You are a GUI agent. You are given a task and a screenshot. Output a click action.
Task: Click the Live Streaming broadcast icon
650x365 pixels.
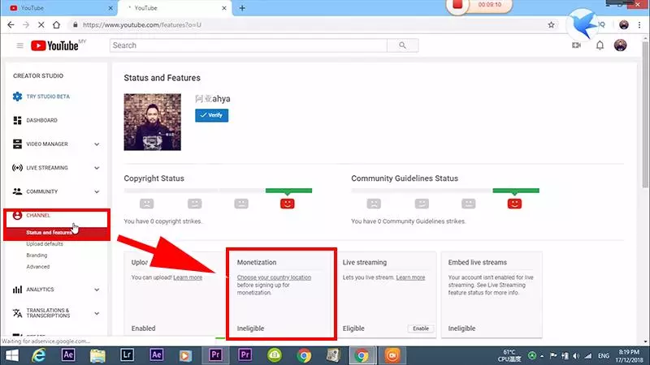[x=17, y=168]
